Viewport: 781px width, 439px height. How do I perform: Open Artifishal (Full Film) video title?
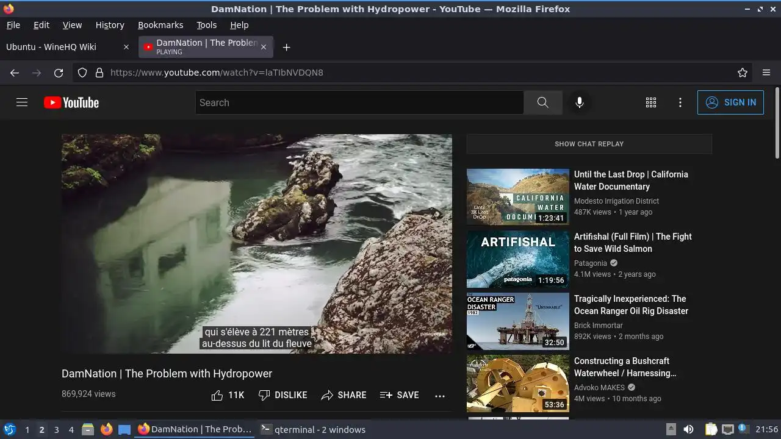633,243
